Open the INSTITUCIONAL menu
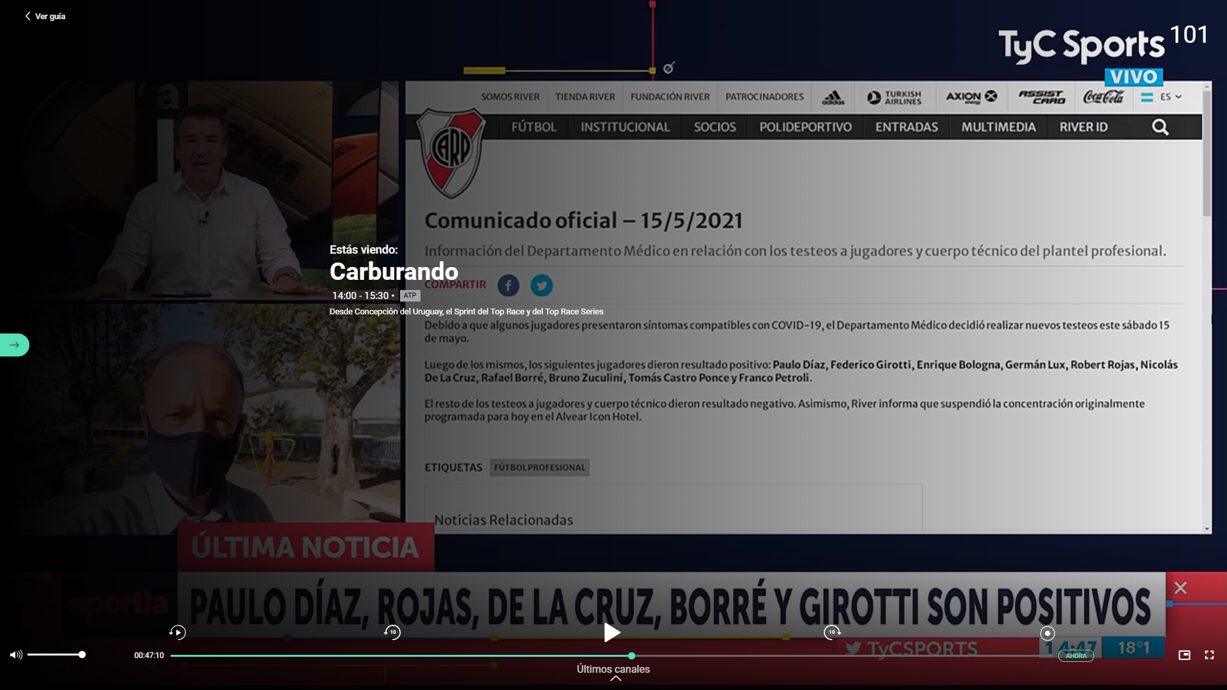This screenshot has height=690, width=1227. 625,127
